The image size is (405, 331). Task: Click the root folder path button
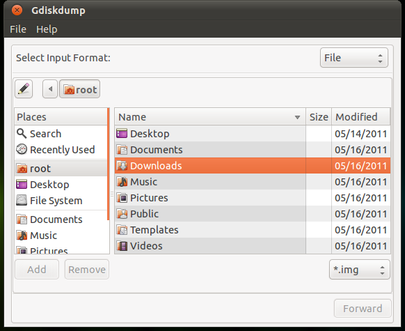click(80, 89)
